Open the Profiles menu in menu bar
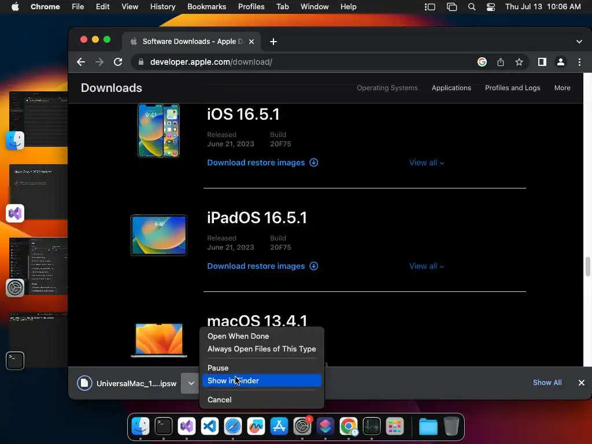The width and height of the screenshot is (592, 444). [x=251, y=7]
